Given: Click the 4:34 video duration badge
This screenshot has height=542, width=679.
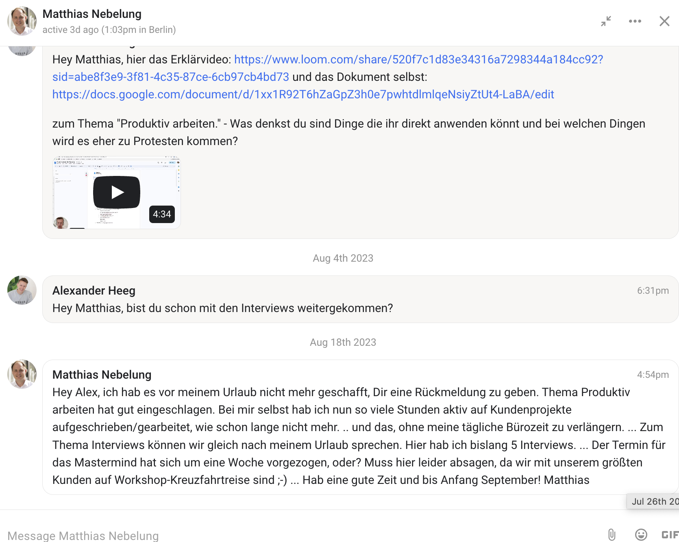Looking at the screenshot, I should click(162, 214).
